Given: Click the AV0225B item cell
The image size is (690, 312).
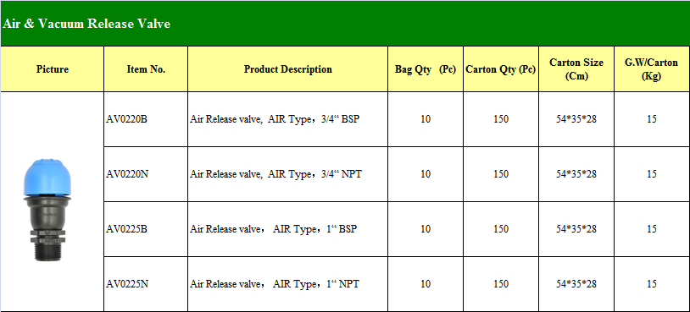Looking at the screenshot, I should point(146,229).
